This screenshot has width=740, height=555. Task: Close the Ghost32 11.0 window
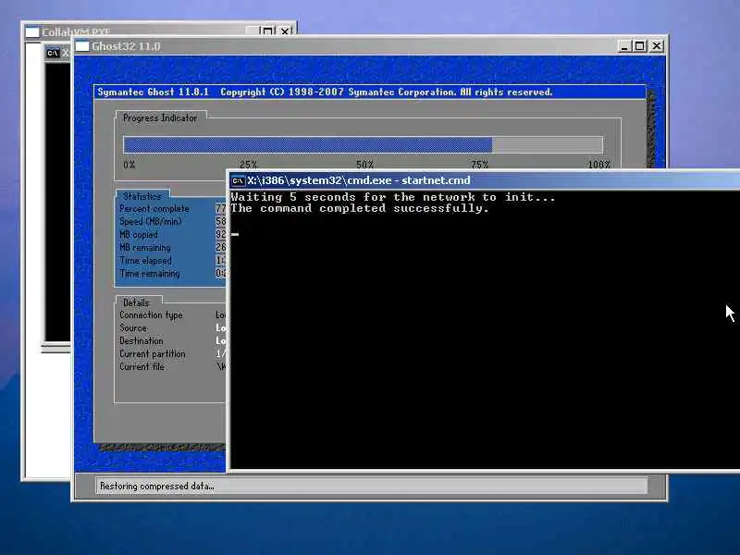coord(657,46)
